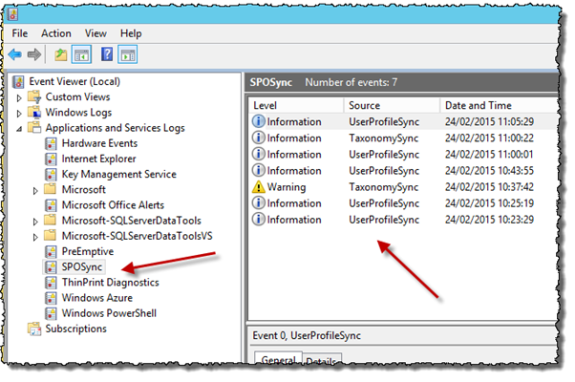Collapse Applications and Services Logs node
Screen dimensions: 575x382
(x=19, y=129)
